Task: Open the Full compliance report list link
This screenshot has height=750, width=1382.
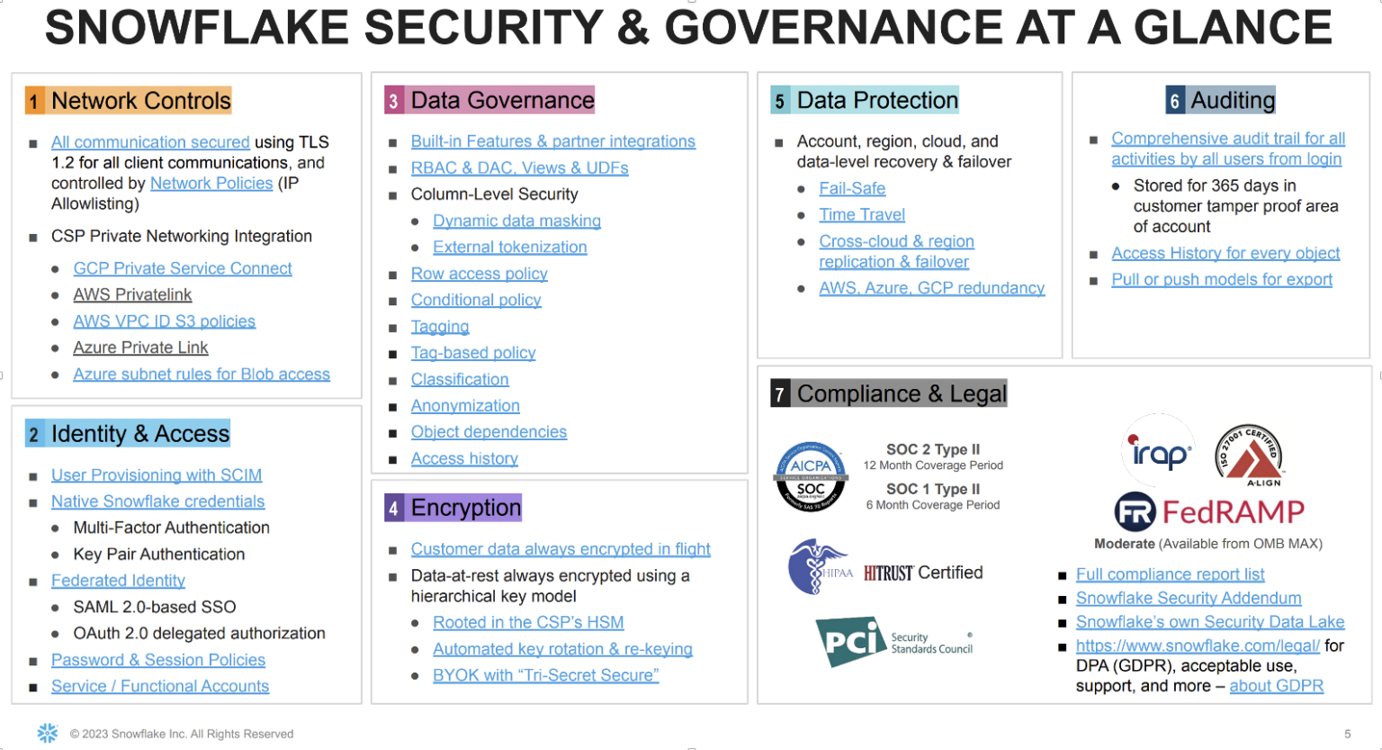Action: [x=1170, y=574]
